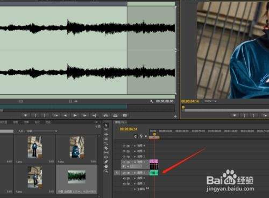
Task: Open the 入口 filter dropdown in the project panel
Action: coord(41,131)
